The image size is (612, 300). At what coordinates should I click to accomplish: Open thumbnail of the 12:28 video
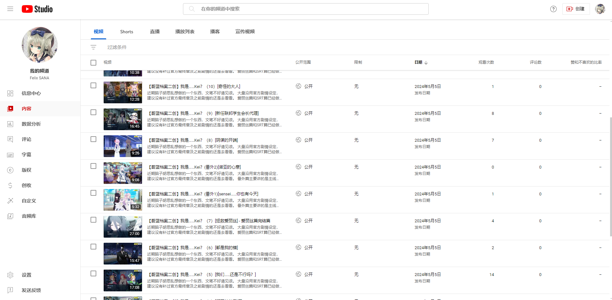(123, 92)
